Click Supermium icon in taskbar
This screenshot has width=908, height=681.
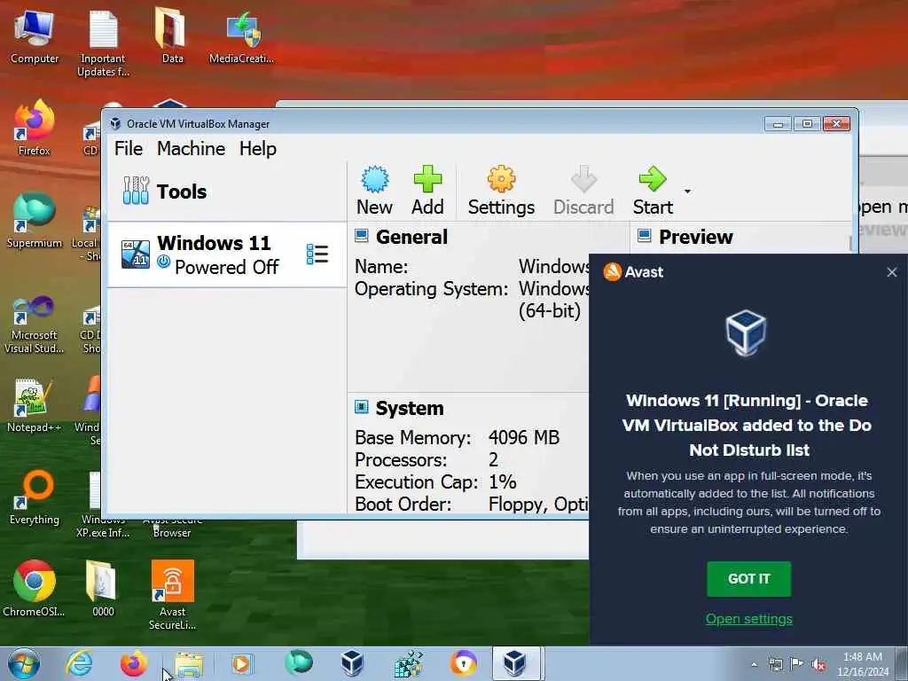[x=299, y=663]
